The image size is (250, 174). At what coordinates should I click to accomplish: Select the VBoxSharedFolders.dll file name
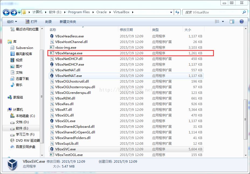pos(73,138)
